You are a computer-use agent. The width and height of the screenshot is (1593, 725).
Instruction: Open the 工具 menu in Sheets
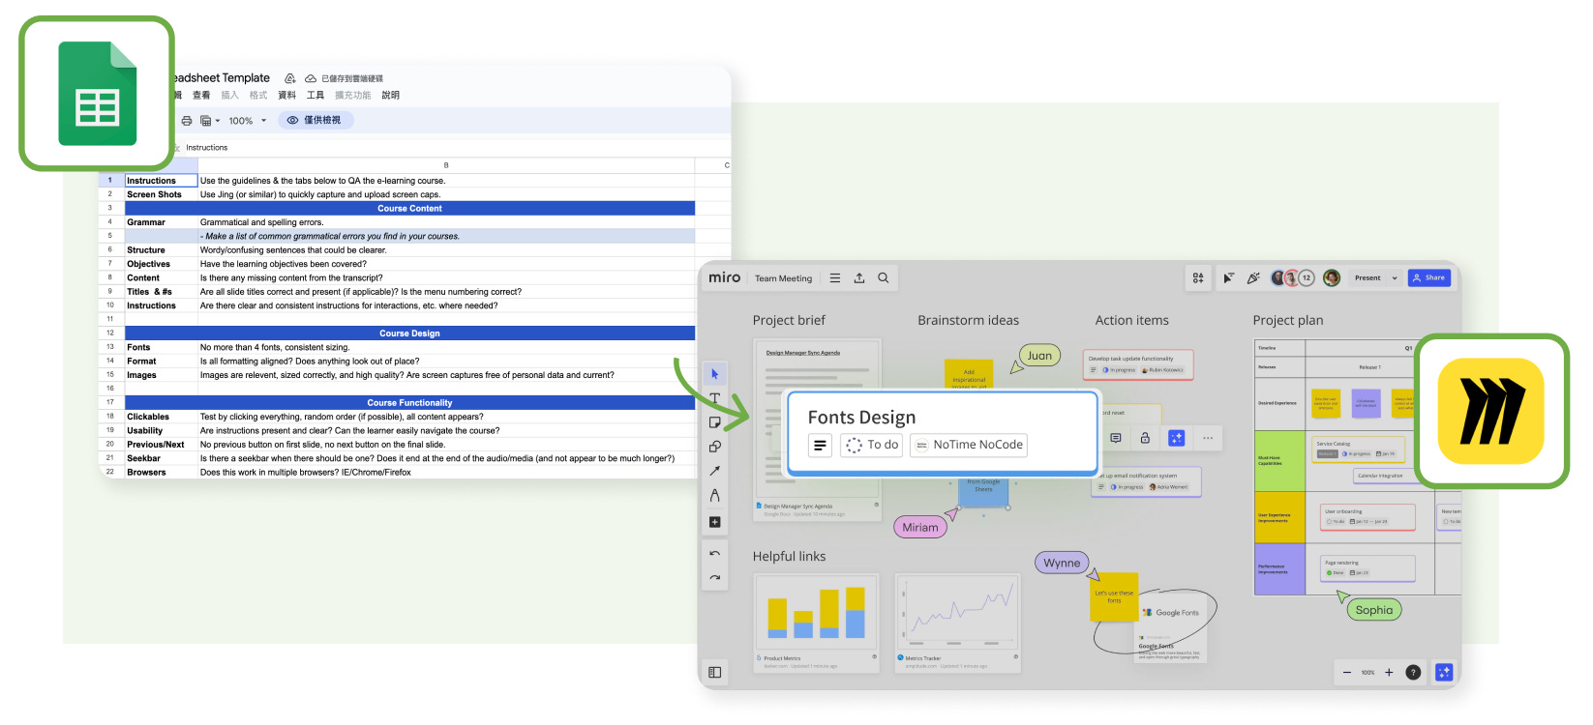point(316,96)
